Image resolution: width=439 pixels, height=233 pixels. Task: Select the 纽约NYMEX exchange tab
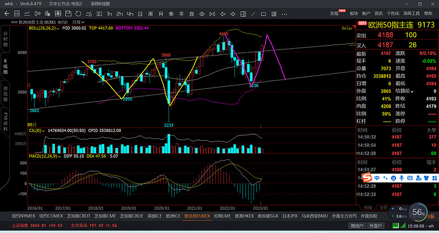click(x=24, y=216)
